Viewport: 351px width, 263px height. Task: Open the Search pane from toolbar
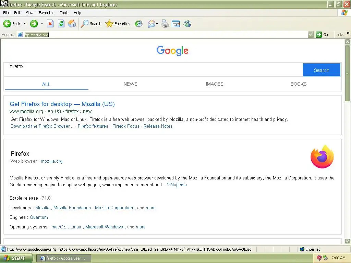(91, 24)
